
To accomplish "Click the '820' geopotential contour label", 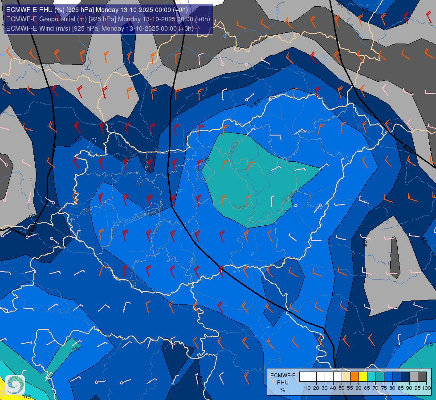I will point(408,148).
